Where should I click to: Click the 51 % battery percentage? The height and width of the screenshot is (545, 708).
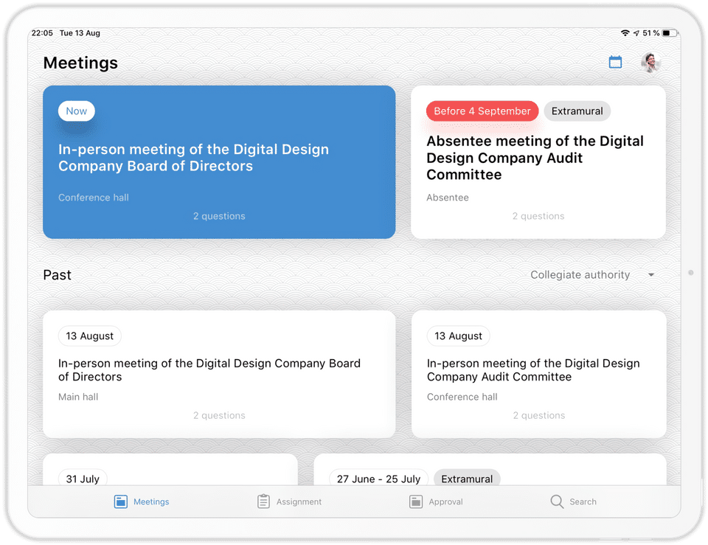click(650, 33)
